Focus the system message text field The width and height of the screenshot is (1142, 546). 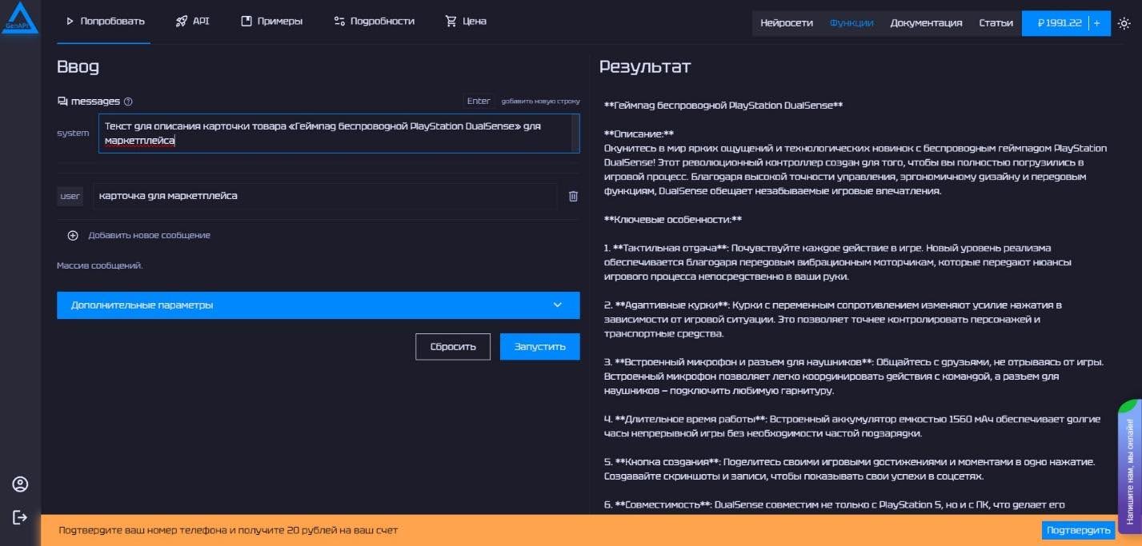pos(339,134)
